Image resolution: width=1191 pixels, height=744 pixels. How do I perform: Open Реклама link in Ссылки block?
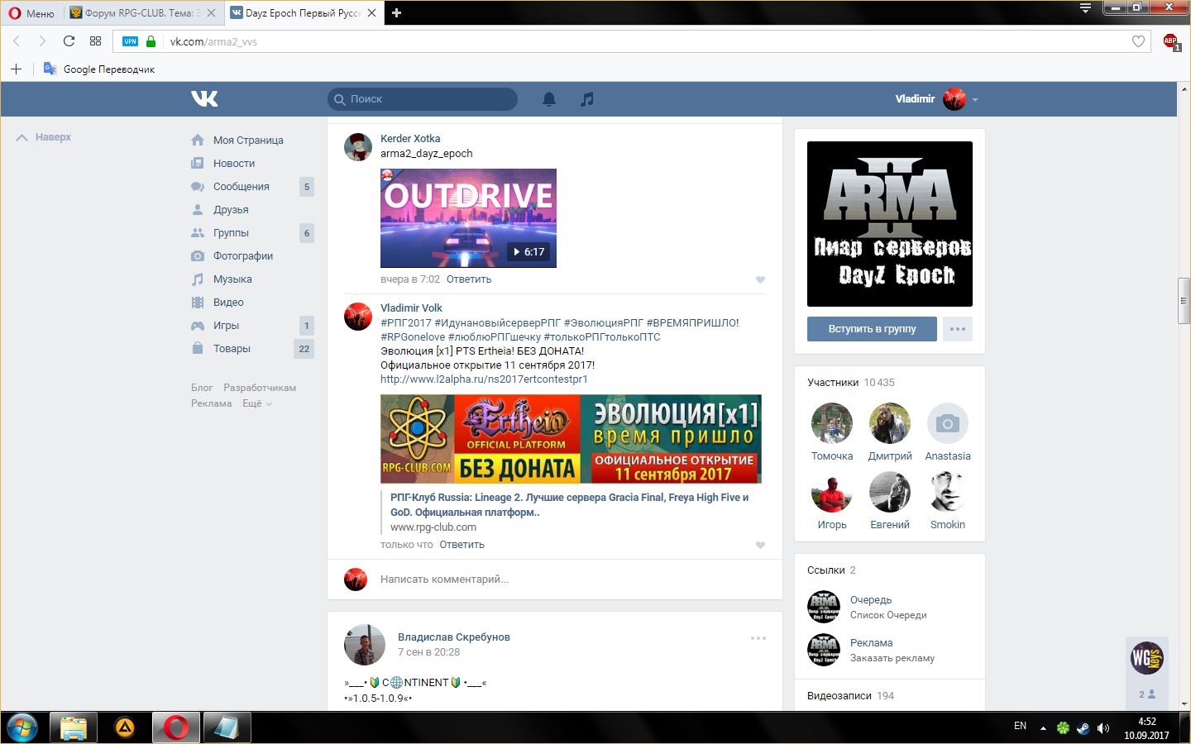pyautogui.click(x=872, y=643)
